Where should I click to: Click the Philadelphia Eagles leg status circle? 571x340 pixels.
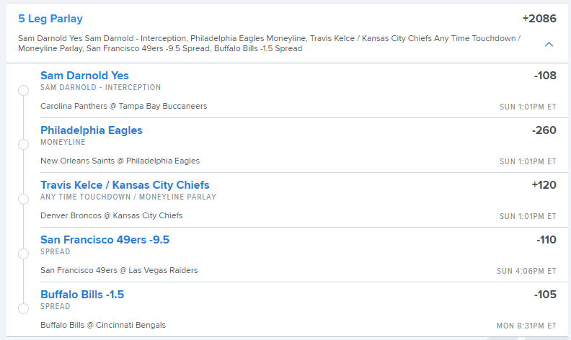tap(23, 145)
